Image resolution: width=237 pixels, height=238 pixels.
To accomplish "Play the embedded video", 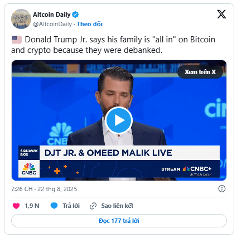I will pos(119,120).
